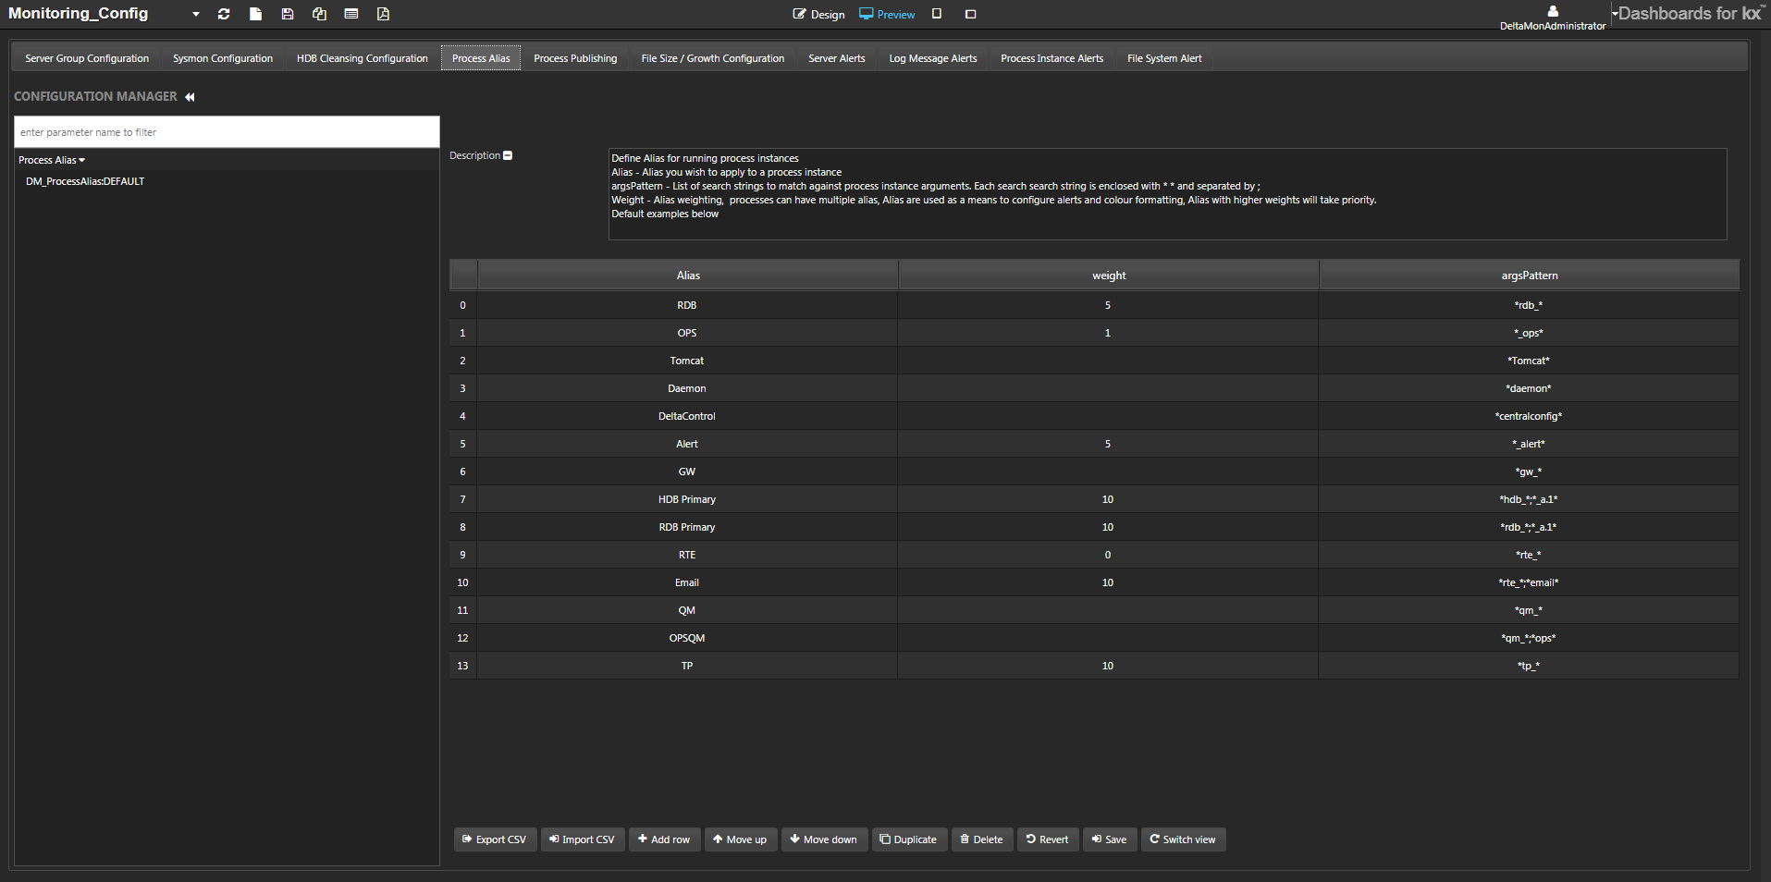This screenshot has width=1771, height=882.
Task: Click the duplicate dashboard copy icon
Action: (320, 14)
